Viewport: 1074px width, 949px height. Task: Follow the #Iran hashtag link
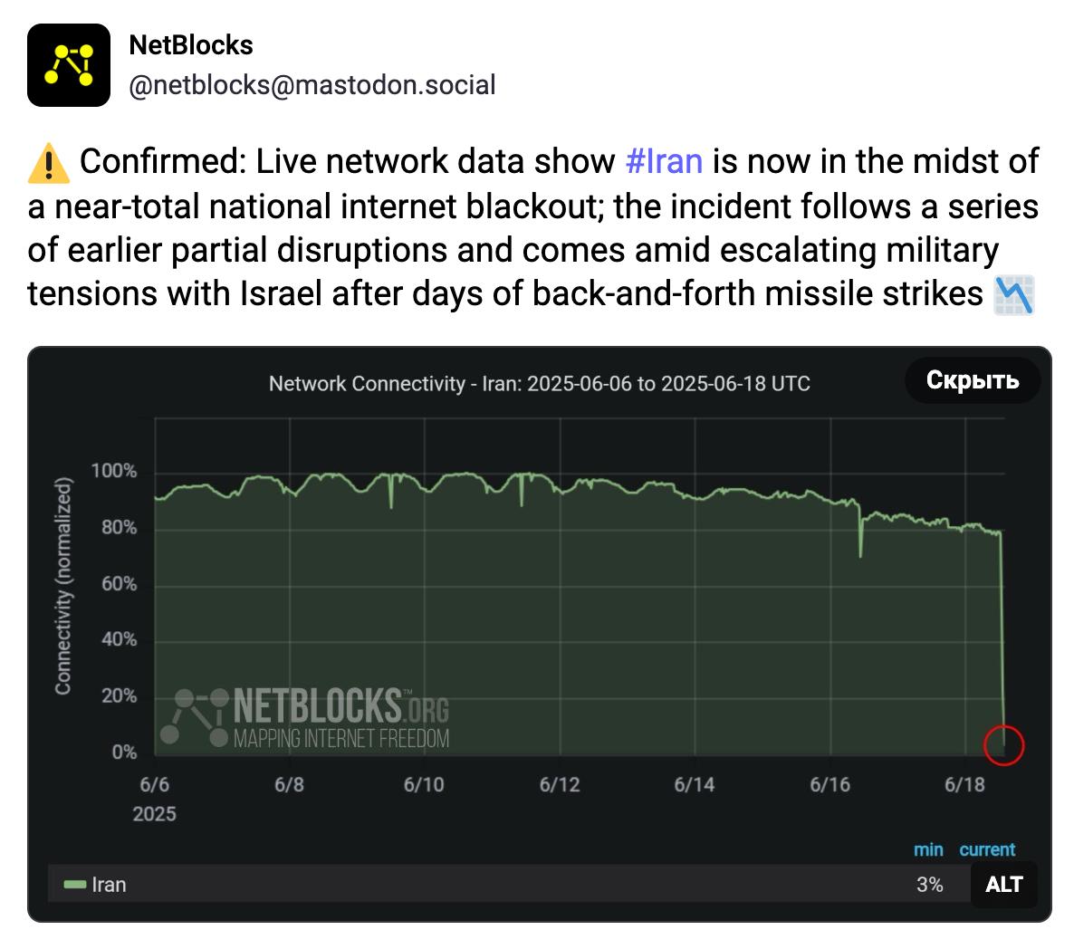pyautogui.click(x=665, y=161)
